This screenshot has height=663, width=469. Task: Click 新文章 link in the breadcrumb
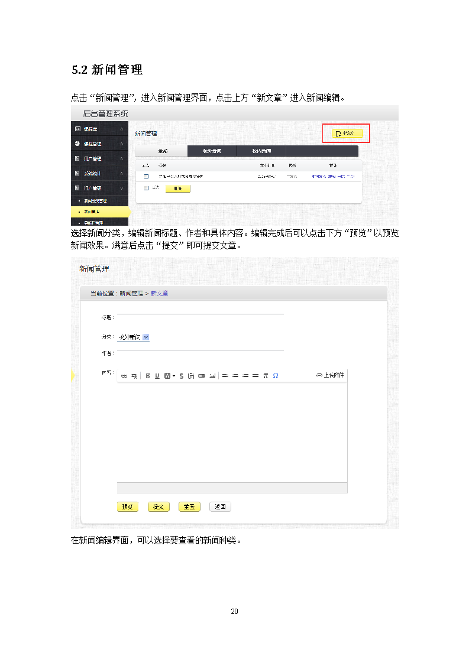click(x=160, y=293)
